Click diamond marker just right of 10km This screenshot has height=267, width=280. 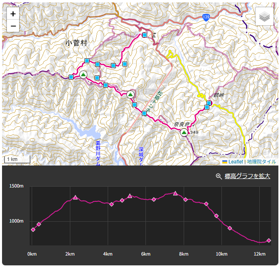coord(230,228)
